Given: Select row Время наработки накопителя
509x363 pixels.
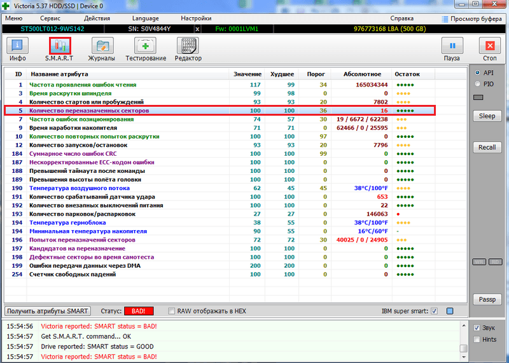Looking at the screenshot, I should pos(220,128).
